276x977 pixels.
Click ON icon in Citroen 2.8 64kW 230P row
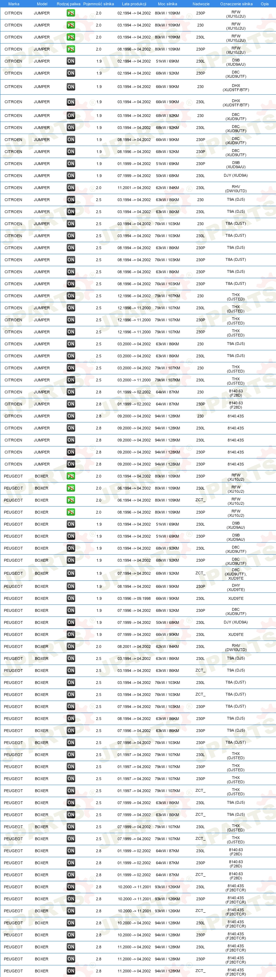71,404
